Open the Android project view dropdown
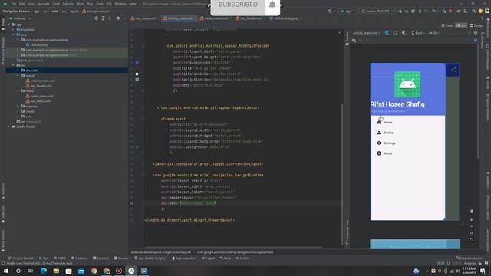491x276 pixels. tap(21, 18)
